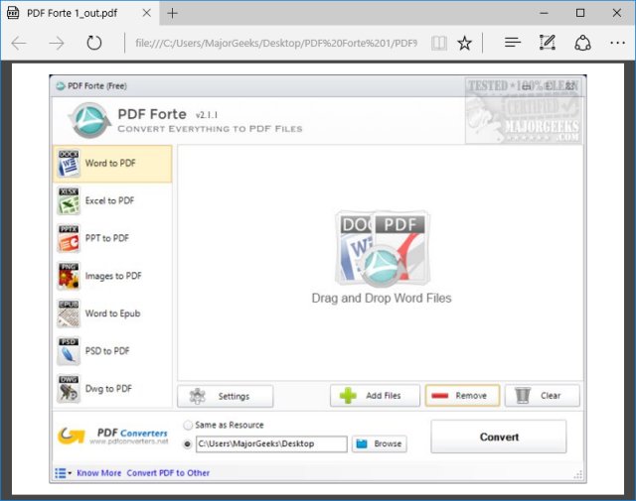Click the v2.1.1 version text
Screen dimensions: 636x501
point(207,115)
